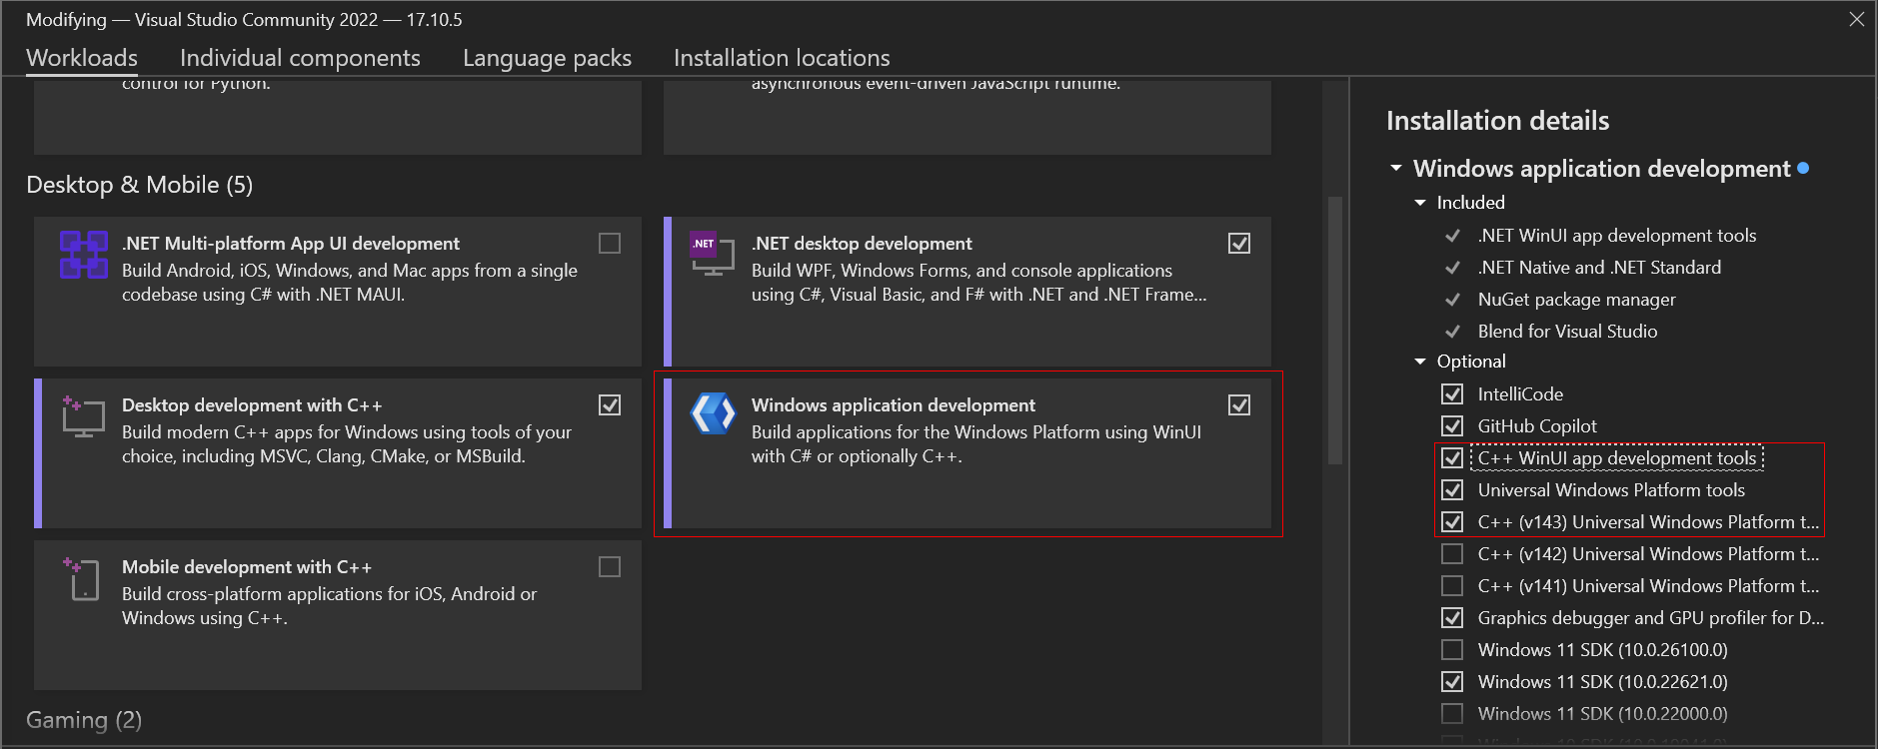Viewport: 1878px width, 749px height.
Task: Uncheck Windows 11 SDK (10.0.22621.0)
Action: tap(1452, 682)
